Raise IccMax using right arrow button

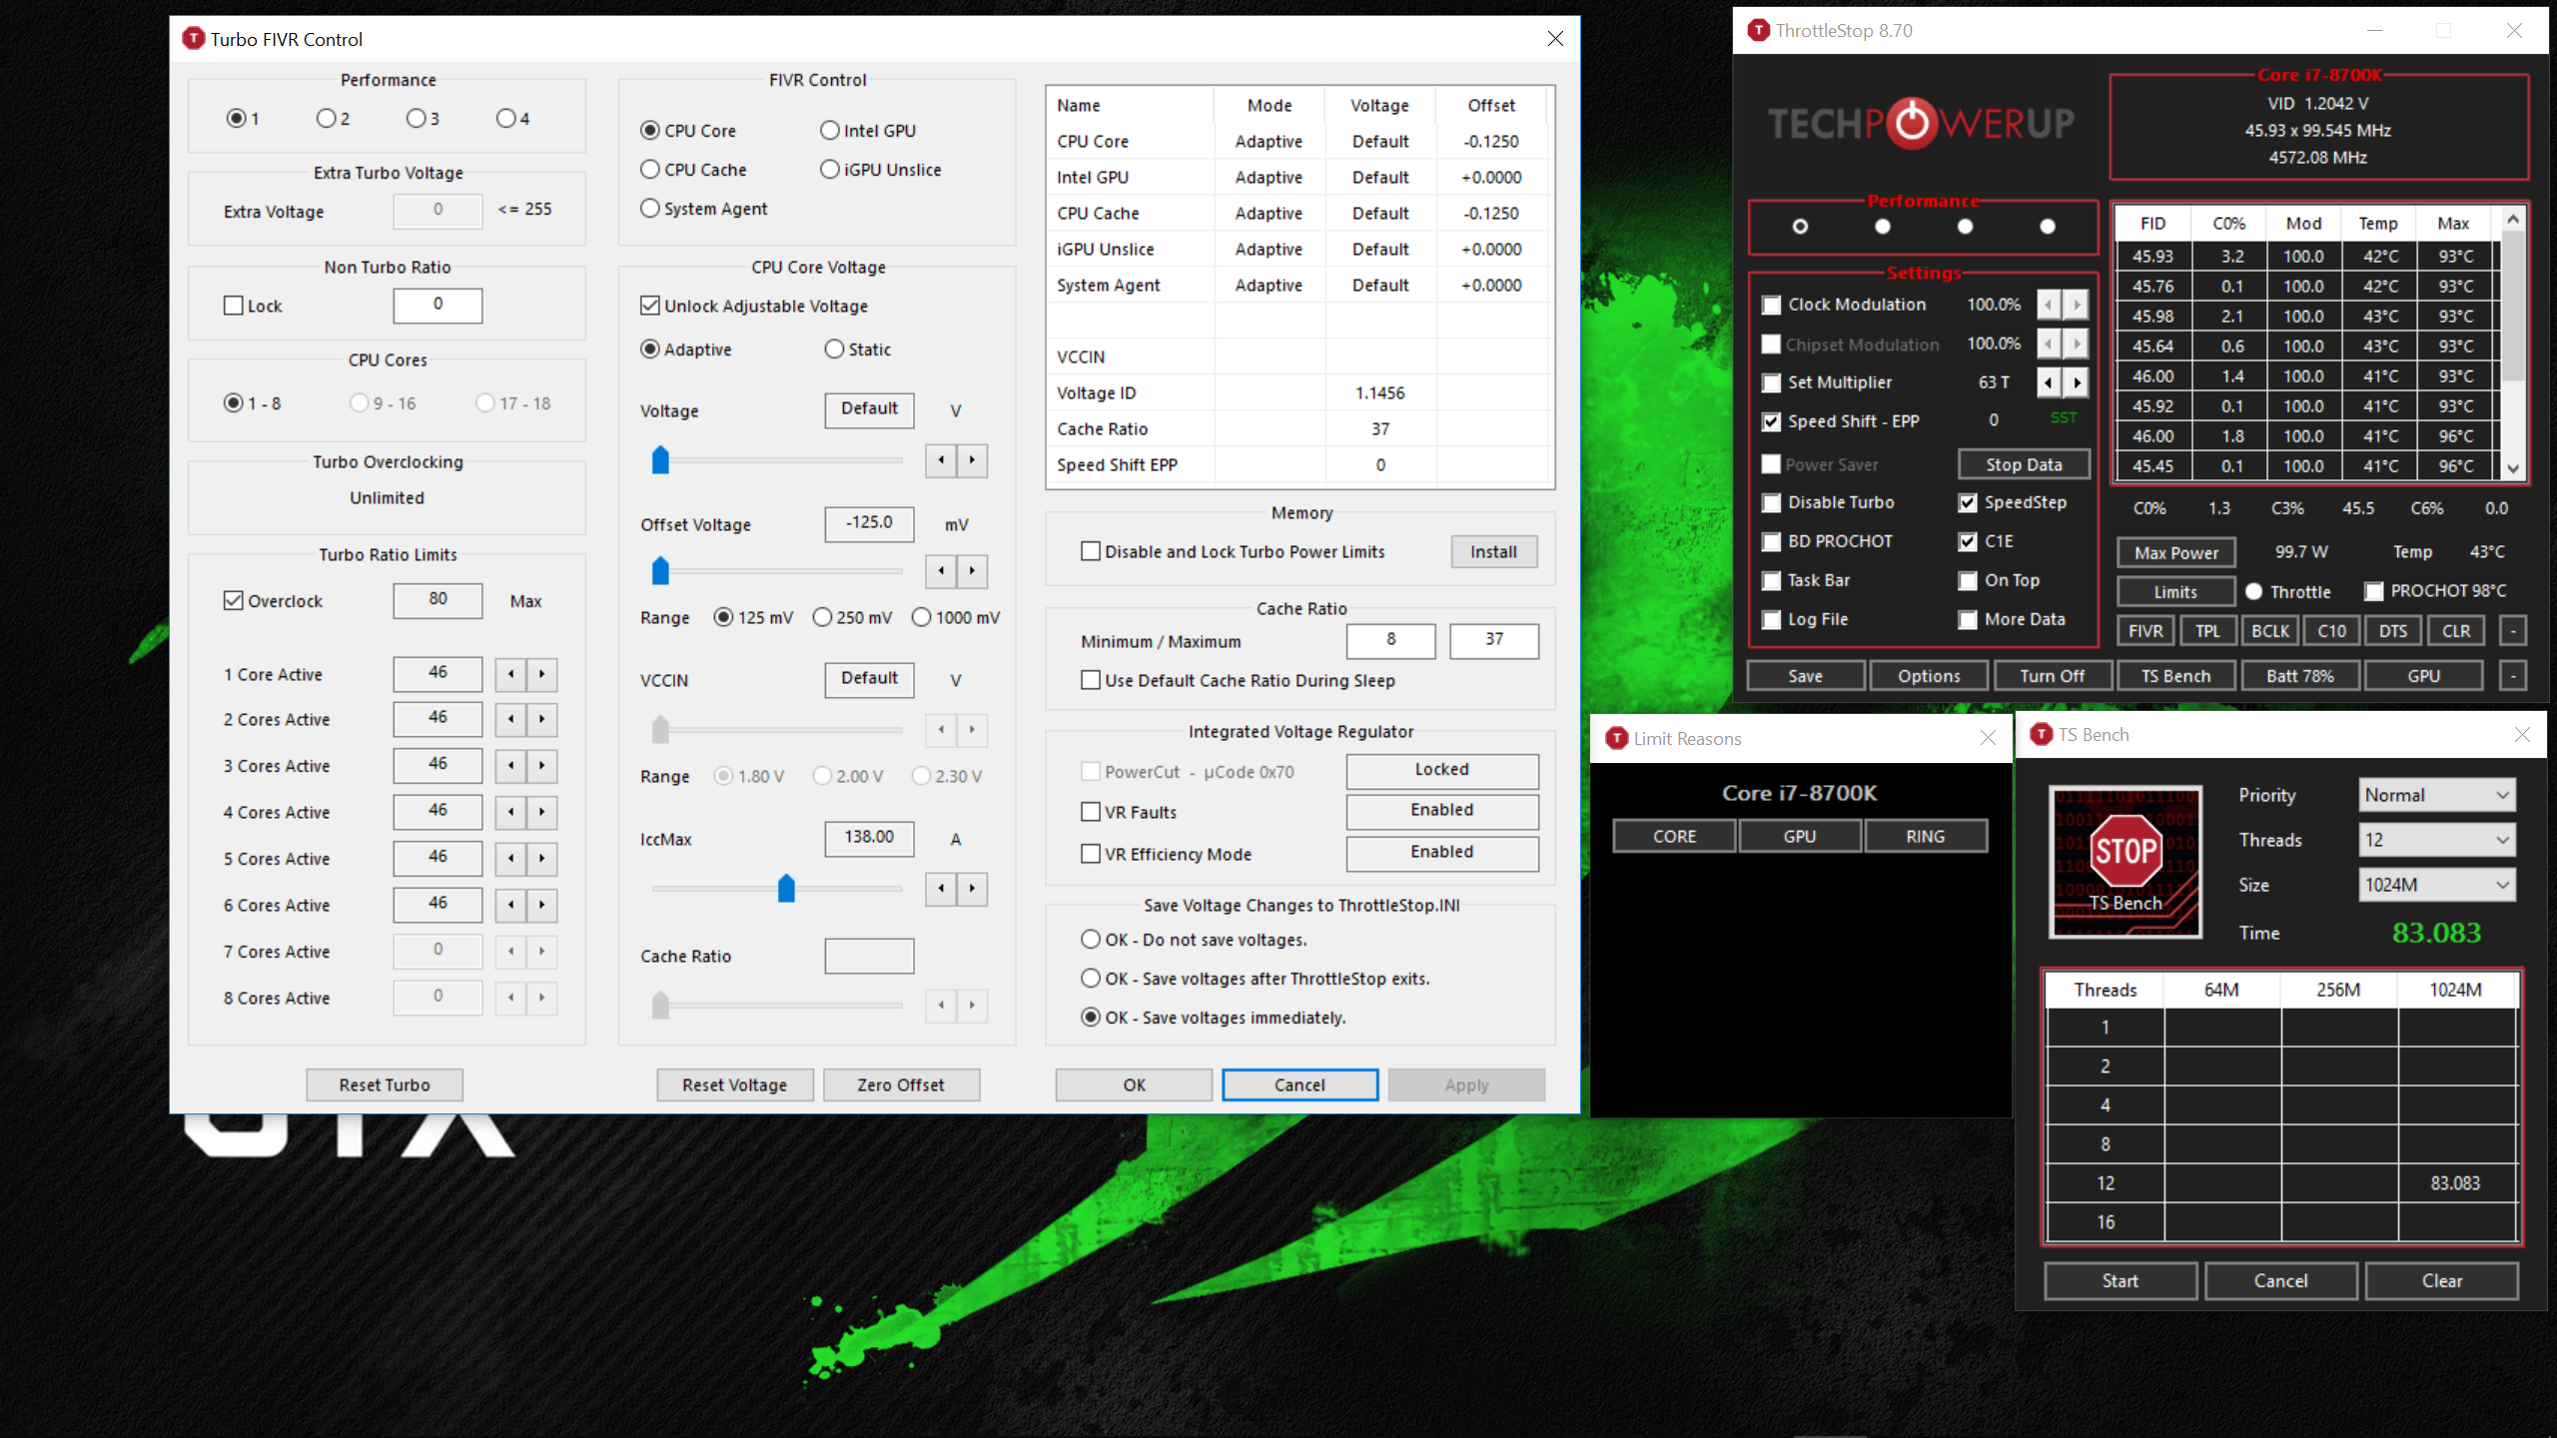click(x=972, y=889)
